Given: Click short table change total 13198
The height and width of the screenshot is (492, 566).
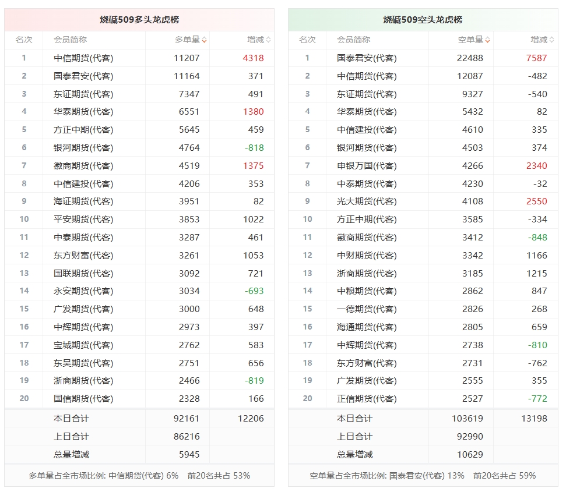Looking at the screenshot, I should pyautogui.click(x=535, y=419).
